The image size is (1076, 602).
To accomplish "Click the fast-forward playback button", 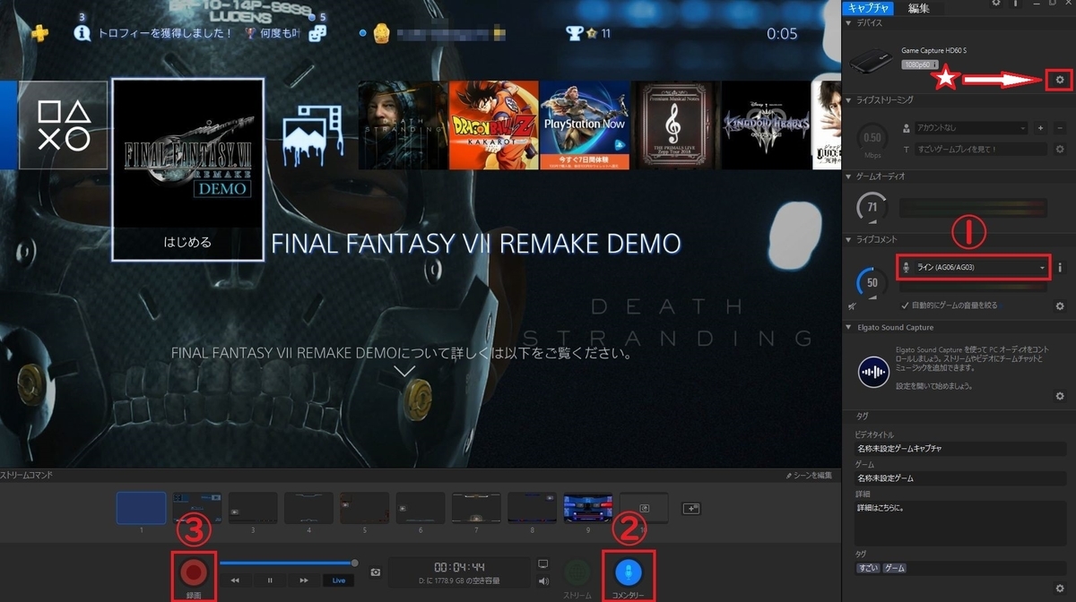I will coord(304,580).
